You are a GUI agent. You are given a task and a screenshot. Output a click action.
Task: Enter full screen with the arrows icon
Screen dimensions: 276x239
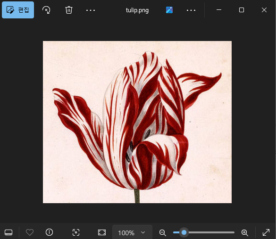[x=266, y=232]
